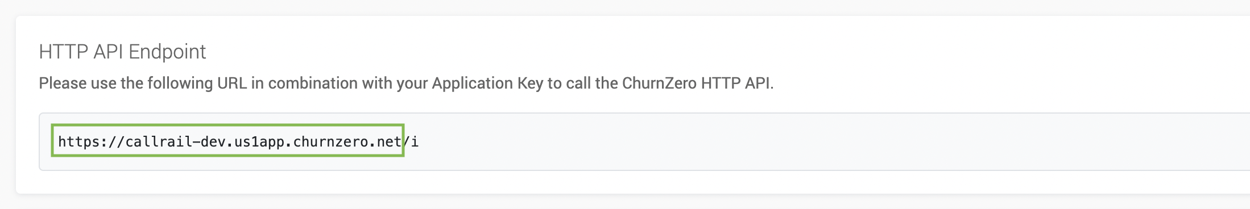The width and height of the screenshot is (1250, 209).
Task: Click 'churnzero.net' in the endpoint URL
Action: click(x=347, y=141)
